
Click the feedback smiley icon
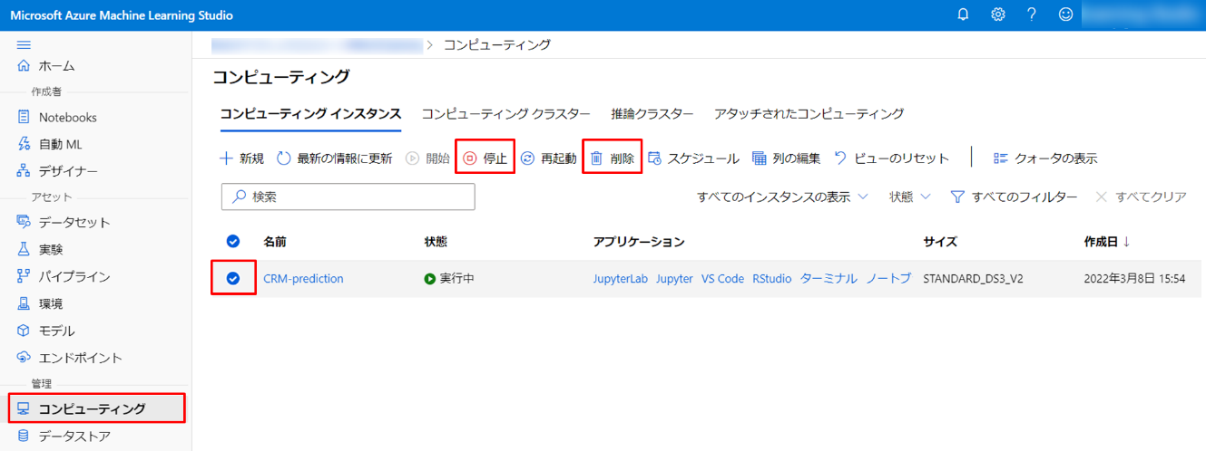(1066, 14)
